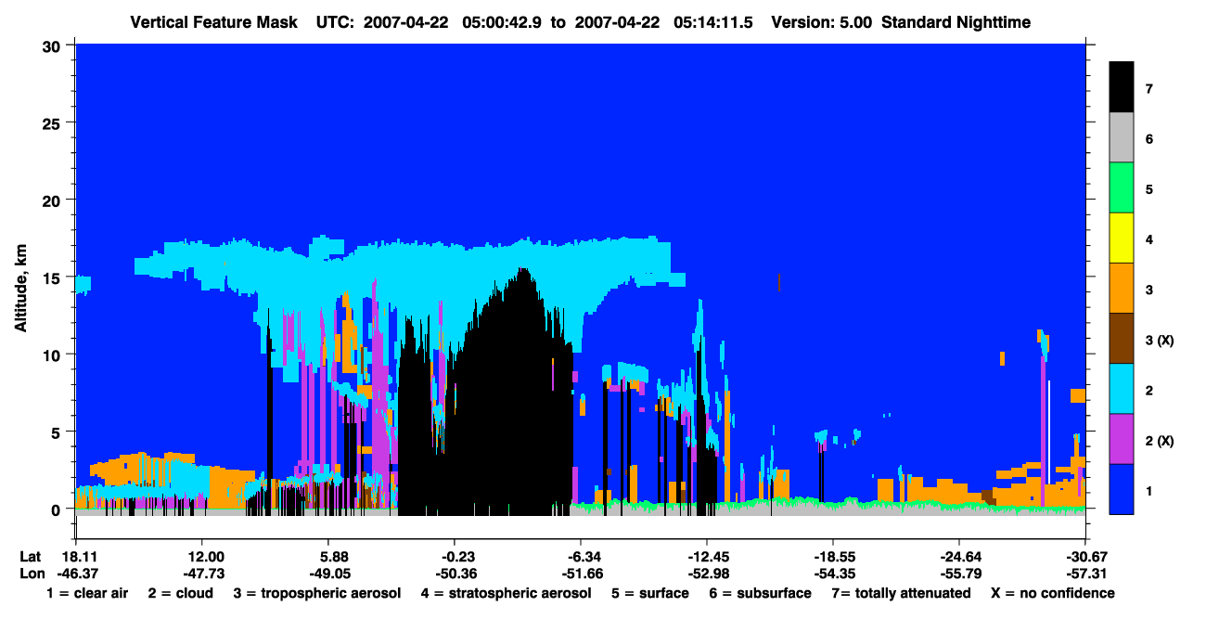This screenshot has width=1206, height=619.
Task: Click the 'Lat' row label
Action: (30, 556)
